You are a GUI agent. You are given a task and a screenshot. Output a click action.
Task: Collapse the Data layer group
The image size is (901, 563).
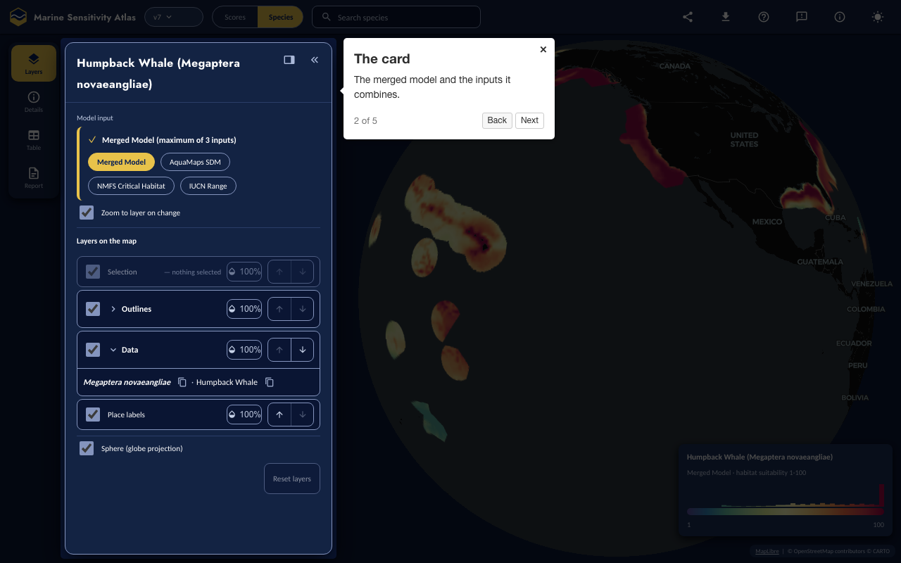(x=113, y=350)
